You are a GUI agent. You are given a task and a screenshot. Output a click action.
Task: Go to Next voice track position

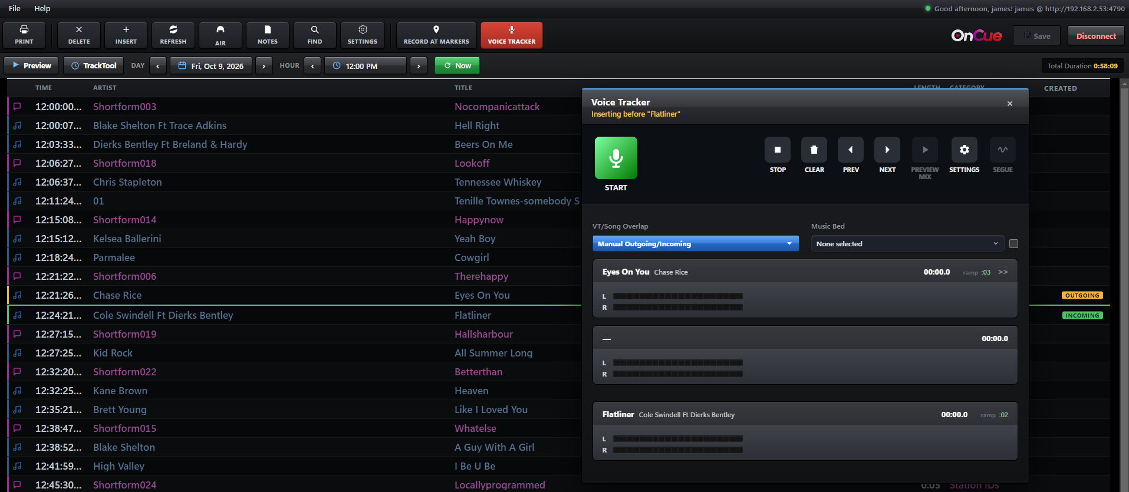tap(887, 150)
